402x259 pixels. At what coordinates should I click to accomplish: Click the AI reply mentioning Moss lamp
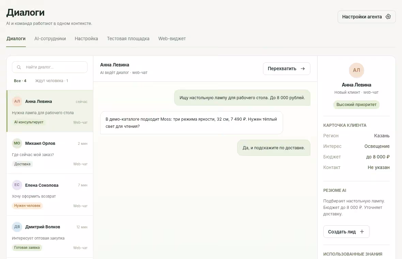191,123
